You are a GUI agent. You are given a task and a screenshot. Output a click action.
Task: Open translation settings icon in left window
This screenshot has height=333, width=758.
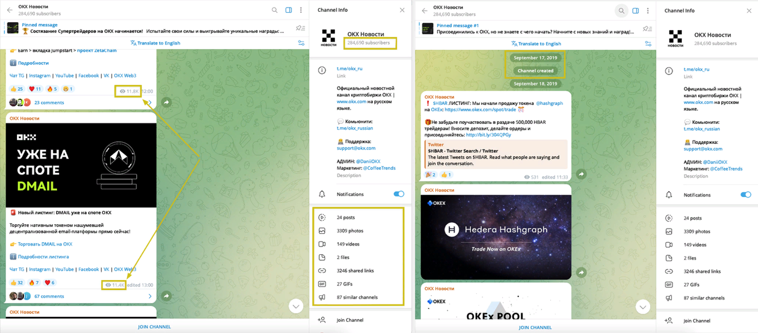301,43
